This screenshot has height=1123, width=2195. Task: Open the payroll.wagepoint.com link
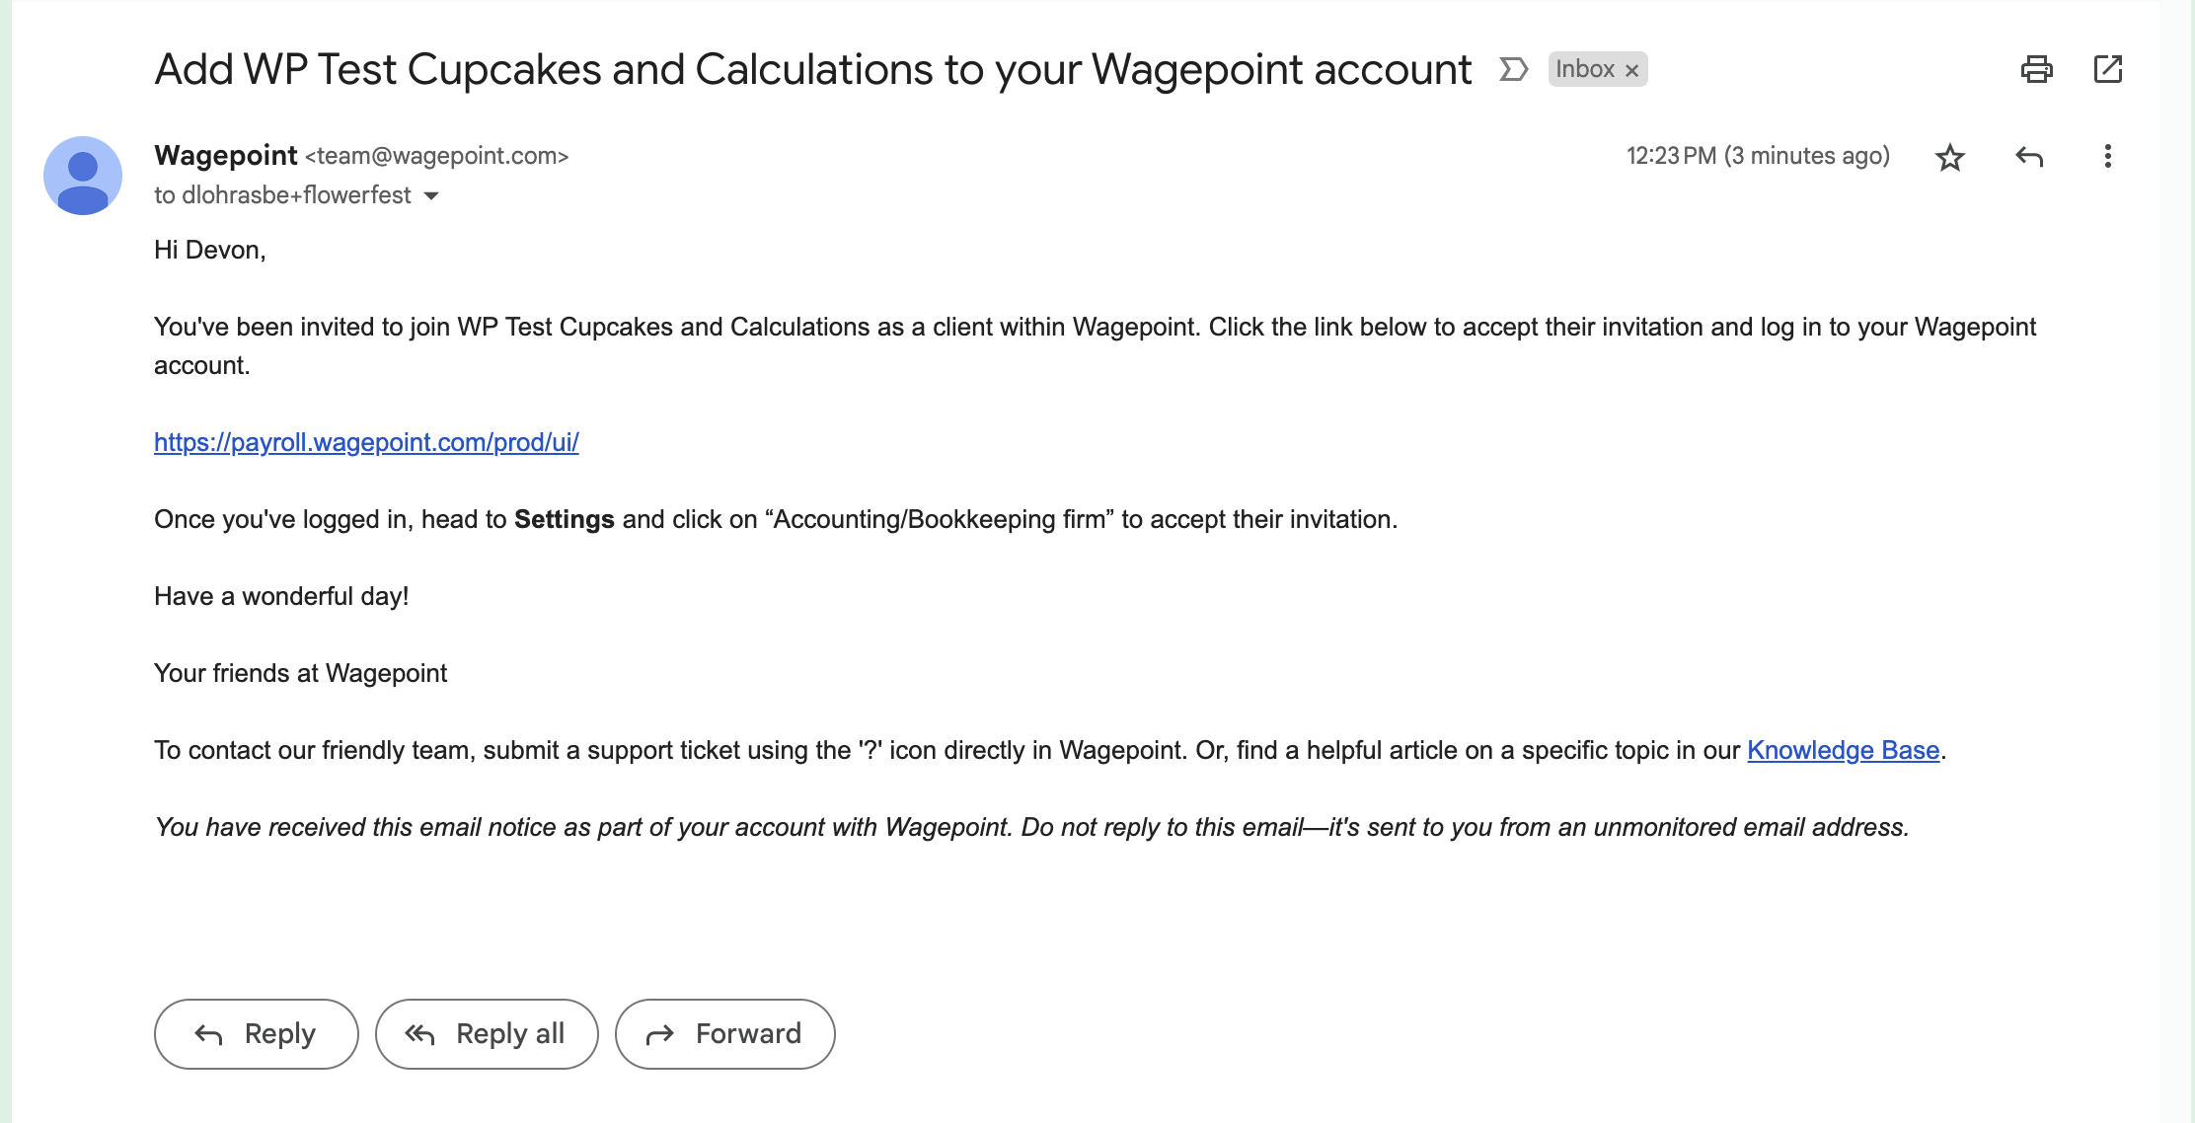tap(366, 442)
